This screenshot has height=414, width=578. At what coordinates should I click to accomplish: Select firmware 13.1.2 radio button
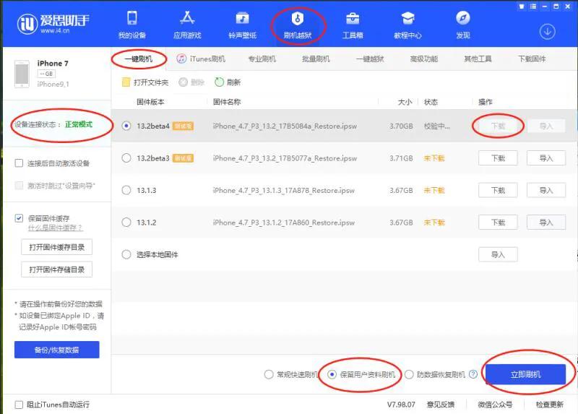tap(126, 223)
